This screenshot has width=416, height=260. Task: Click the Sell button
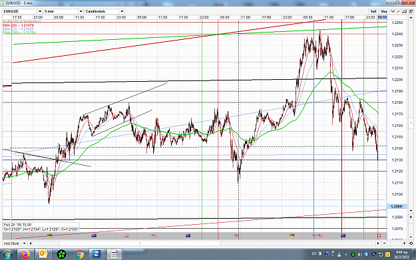point(373,11)
